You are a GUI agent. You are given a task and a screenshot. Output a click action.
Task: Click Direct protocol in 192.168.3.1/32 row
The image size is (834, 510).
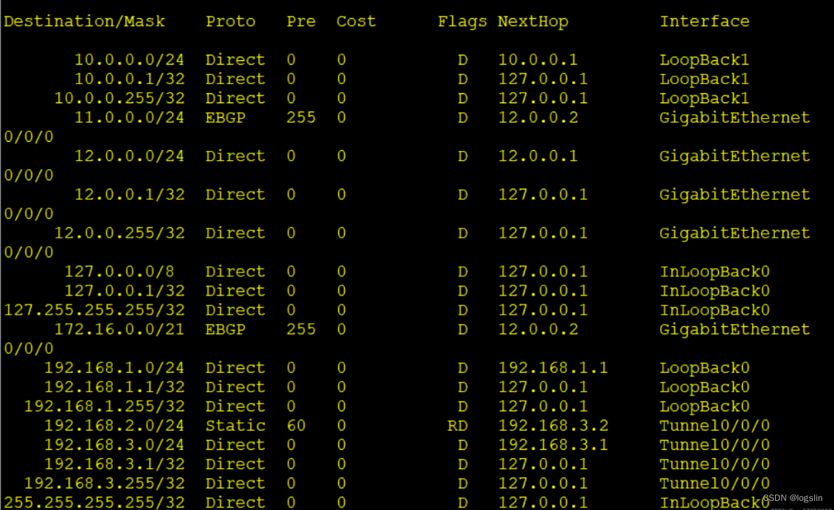[x=236, y=464]
